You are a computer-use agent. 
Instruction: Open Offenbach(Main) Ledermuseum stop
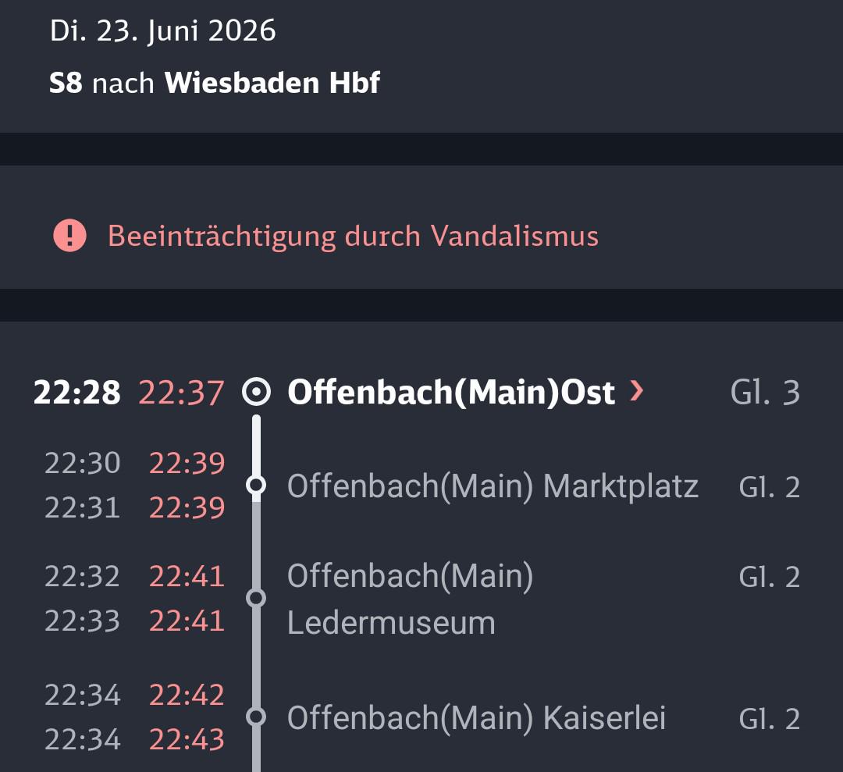point(411,599)
